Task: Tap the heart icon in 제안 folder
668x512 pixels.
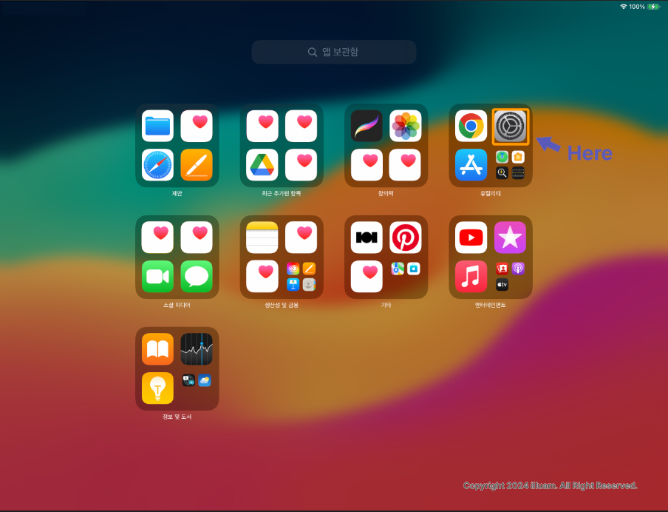Action: 197,126
